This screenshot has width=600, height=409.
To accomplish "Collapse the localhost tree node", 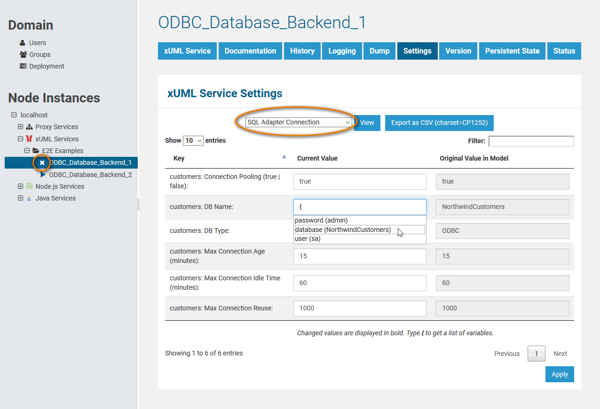I will click(14, 115).
